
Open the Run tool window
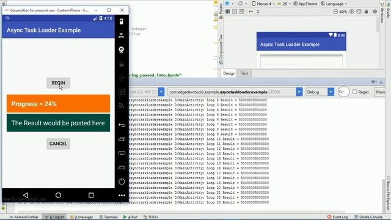pyautogui.click(x=130, y=217)
